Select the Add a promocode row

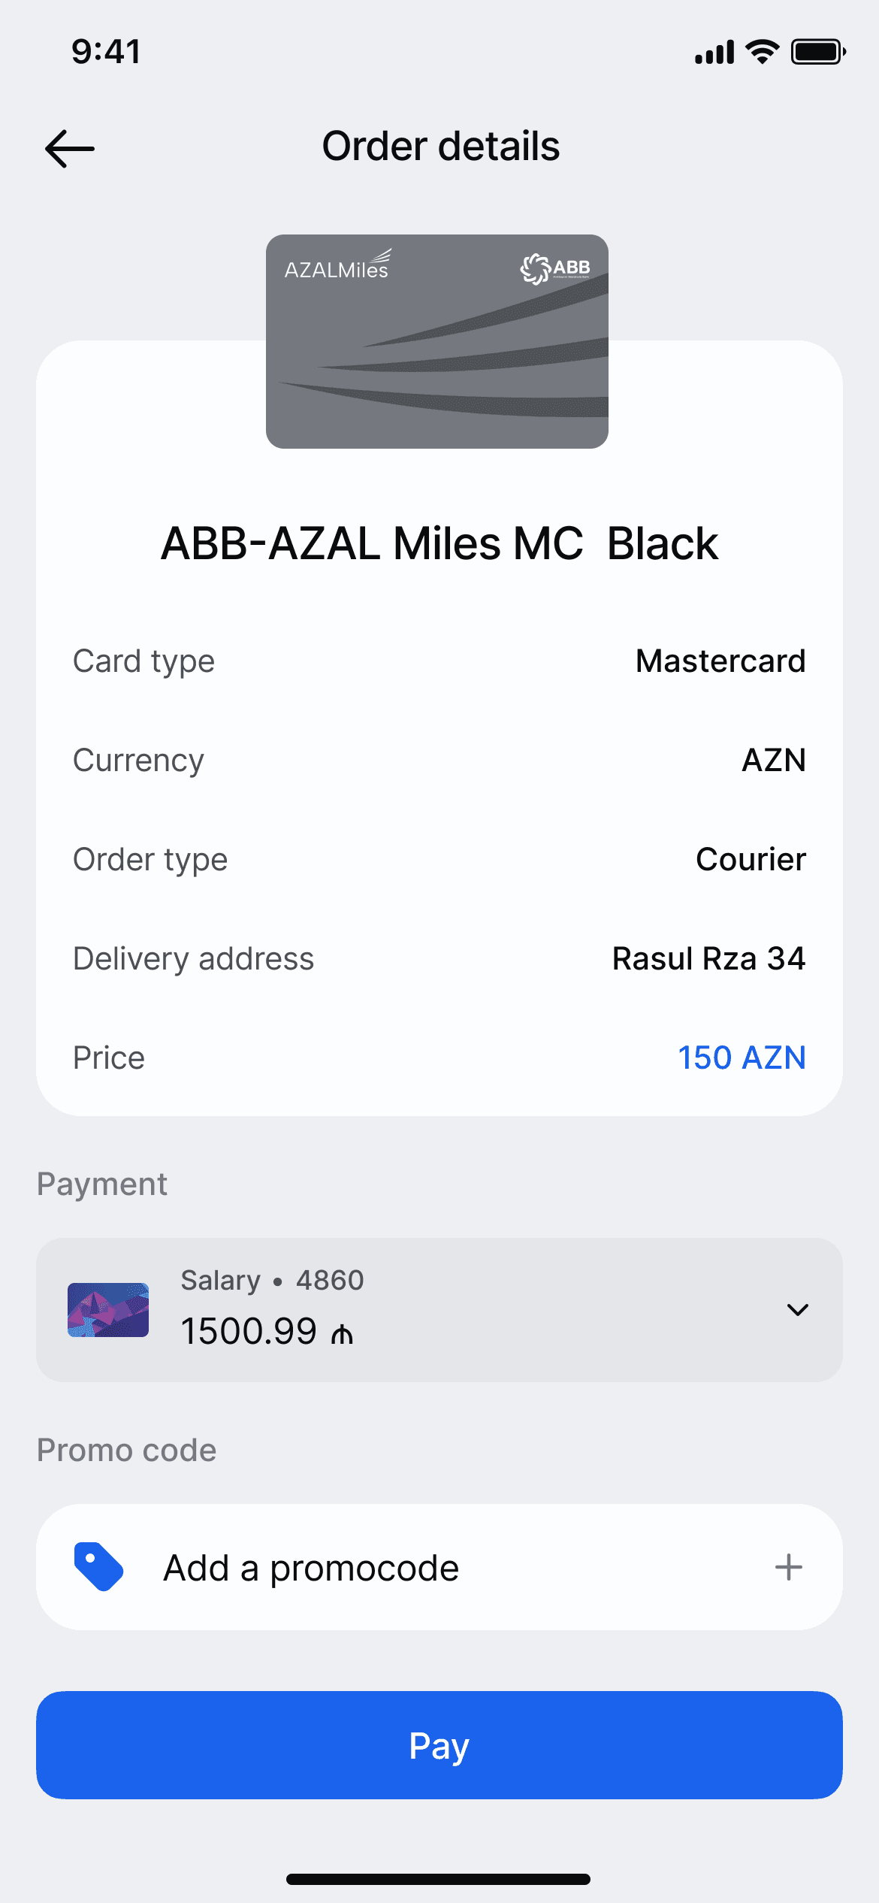pos(439,1567)
